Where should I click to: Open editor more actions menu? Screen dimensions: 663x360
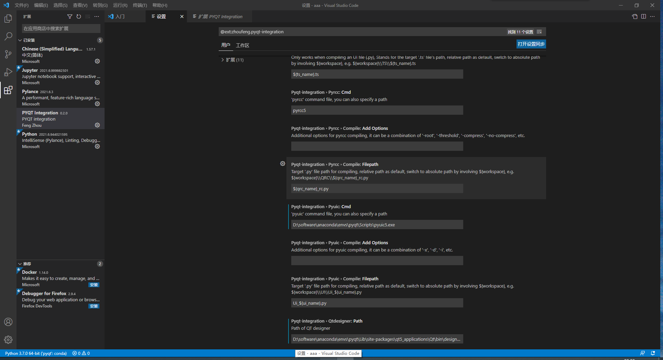652,16
